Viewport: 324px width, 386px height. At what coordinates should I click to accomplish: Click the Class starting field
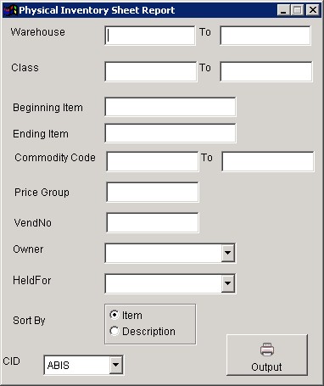pyautogui.click(x=151, y=71)
